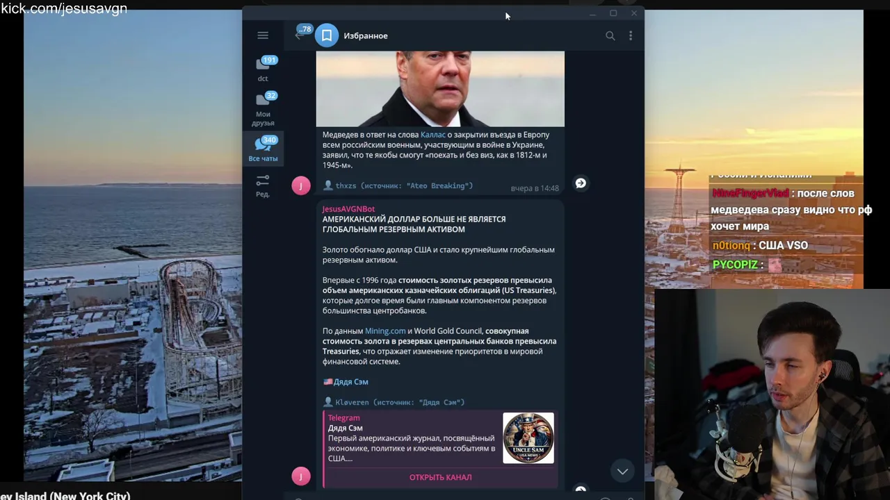Select the Мои друзья folder tab

263,110
